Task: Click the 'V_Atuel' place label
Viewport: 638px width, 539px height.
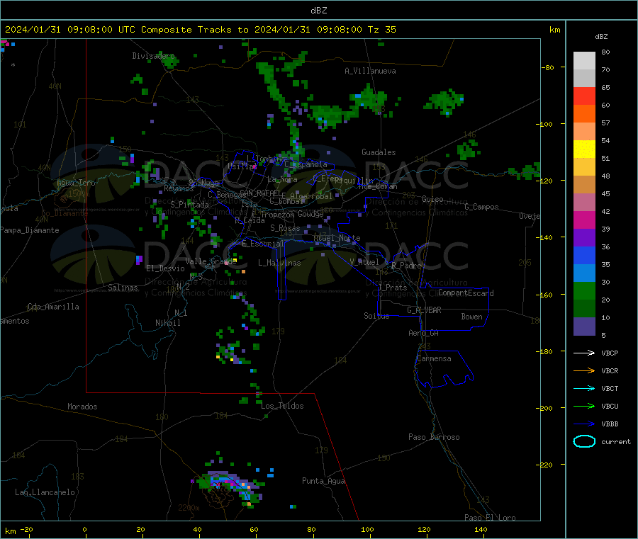Action: click(x=364, y=262)
